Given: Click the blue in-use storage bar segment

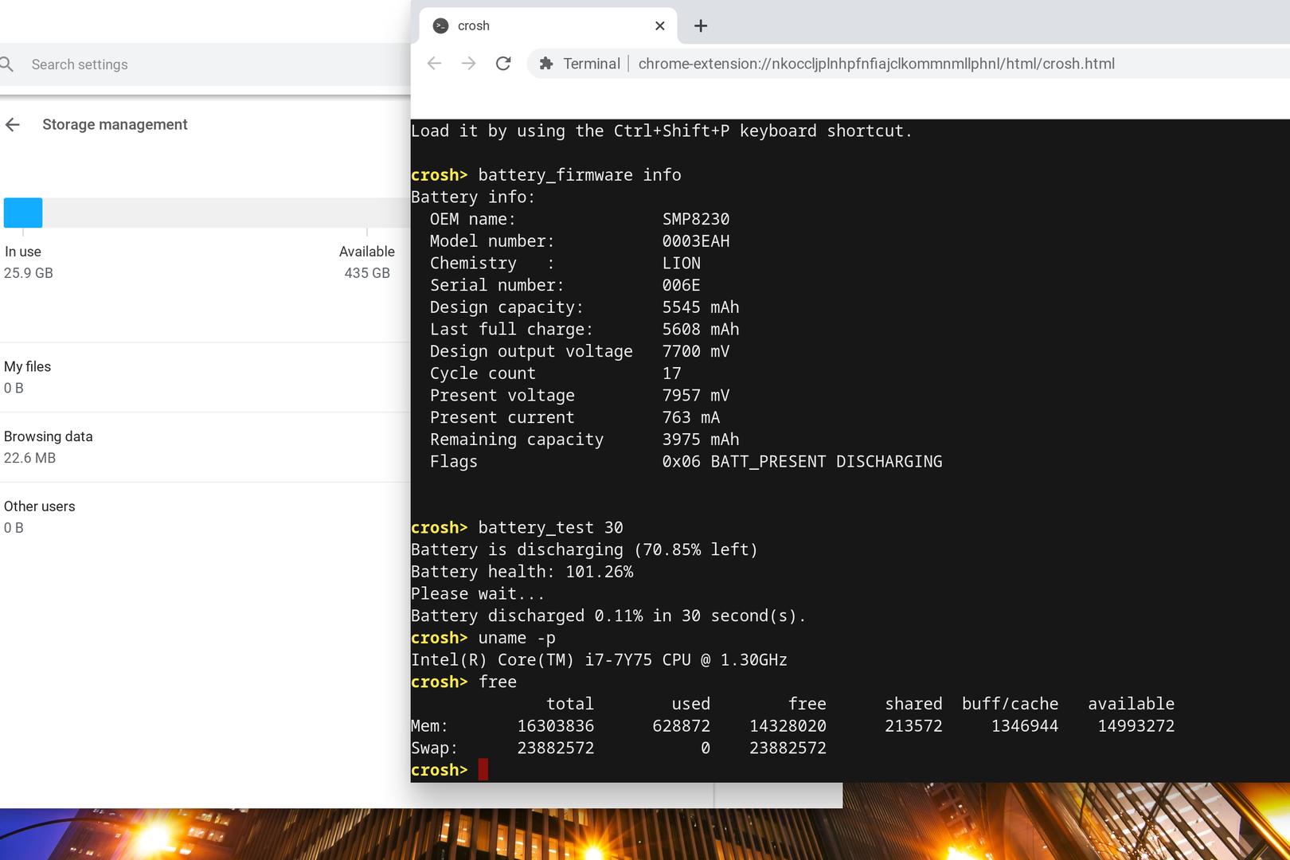Looking at the screenshot, I should [x=23, y=213].
